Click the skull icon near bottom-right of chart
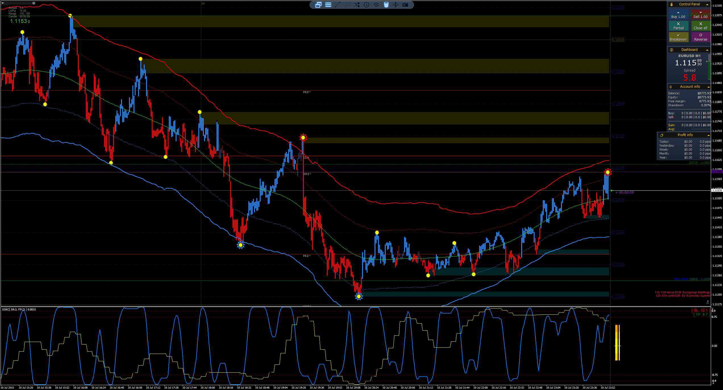723x390 pixels. coord(708,302)
